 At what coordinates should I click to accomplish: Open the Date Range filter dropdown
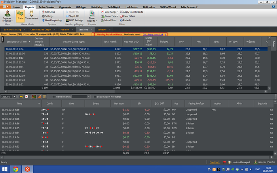pyautogui.click(x=110, y=12)
